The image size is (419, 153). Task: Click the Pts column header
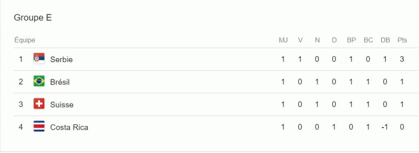(x=402, y=40)
